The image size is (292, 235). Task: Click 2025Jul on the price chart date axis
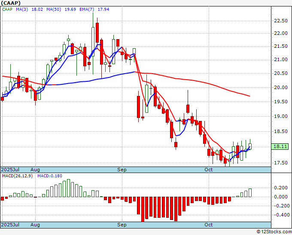pos(10,170)
